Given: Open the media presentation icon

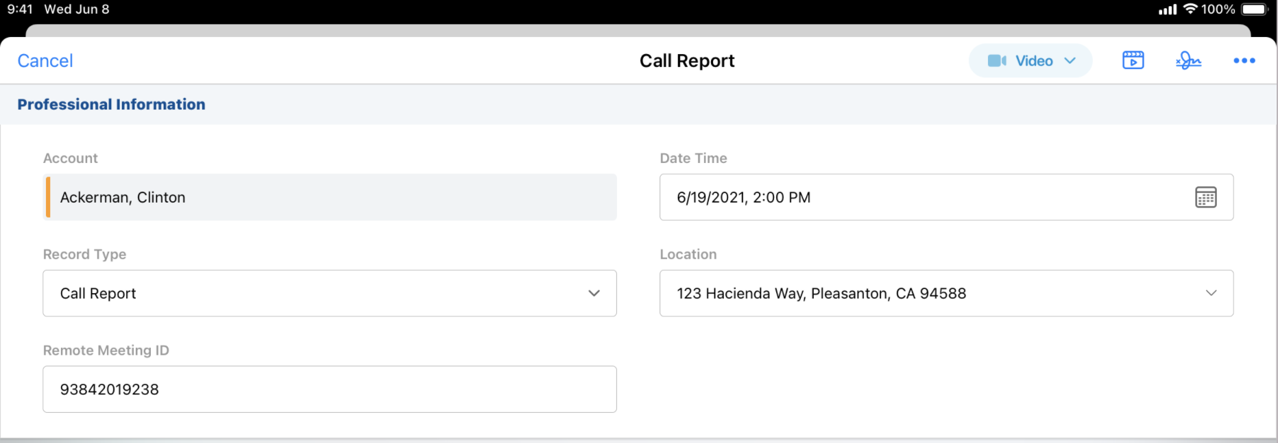Looking at the screenshot, I should (1133, 61).
